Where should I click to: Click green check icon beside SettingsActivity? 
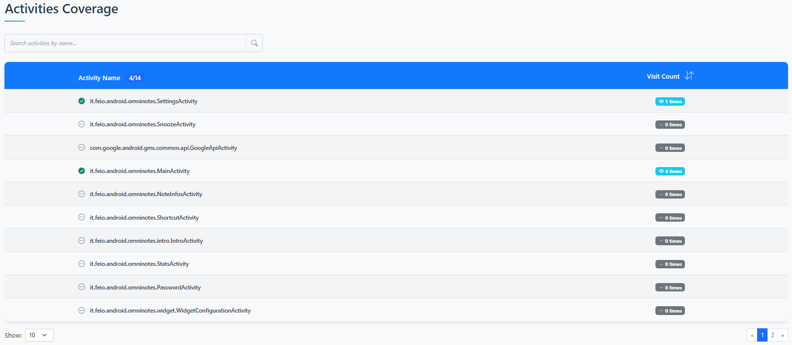click(x=82, y=101)
